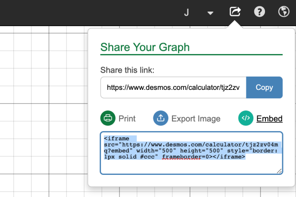
Task: Expand the account dropdown arrow
Action: (210, 12)
